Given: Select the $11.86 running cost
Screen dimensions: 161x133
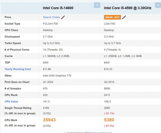Looking at the screenshot, I should pos(47,69).
